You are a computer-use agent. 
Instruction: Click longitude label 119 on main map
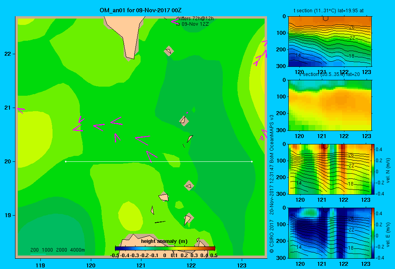(x=41, y=265)
